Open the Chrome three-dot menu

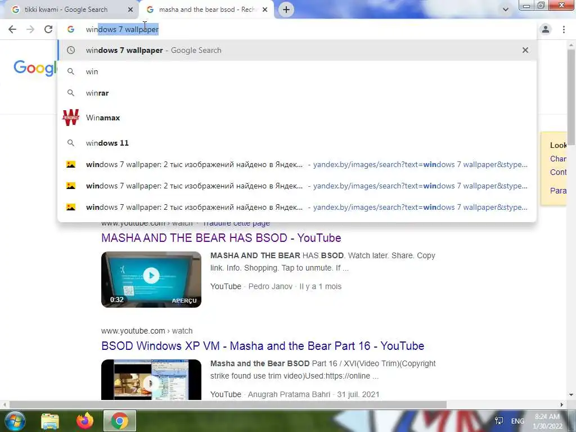click(564, 29)
